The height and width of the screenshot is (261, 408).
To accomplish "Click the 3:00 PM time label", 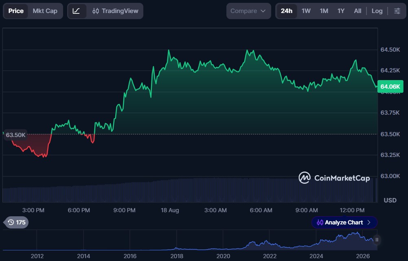I will click(x=33, y=210).
